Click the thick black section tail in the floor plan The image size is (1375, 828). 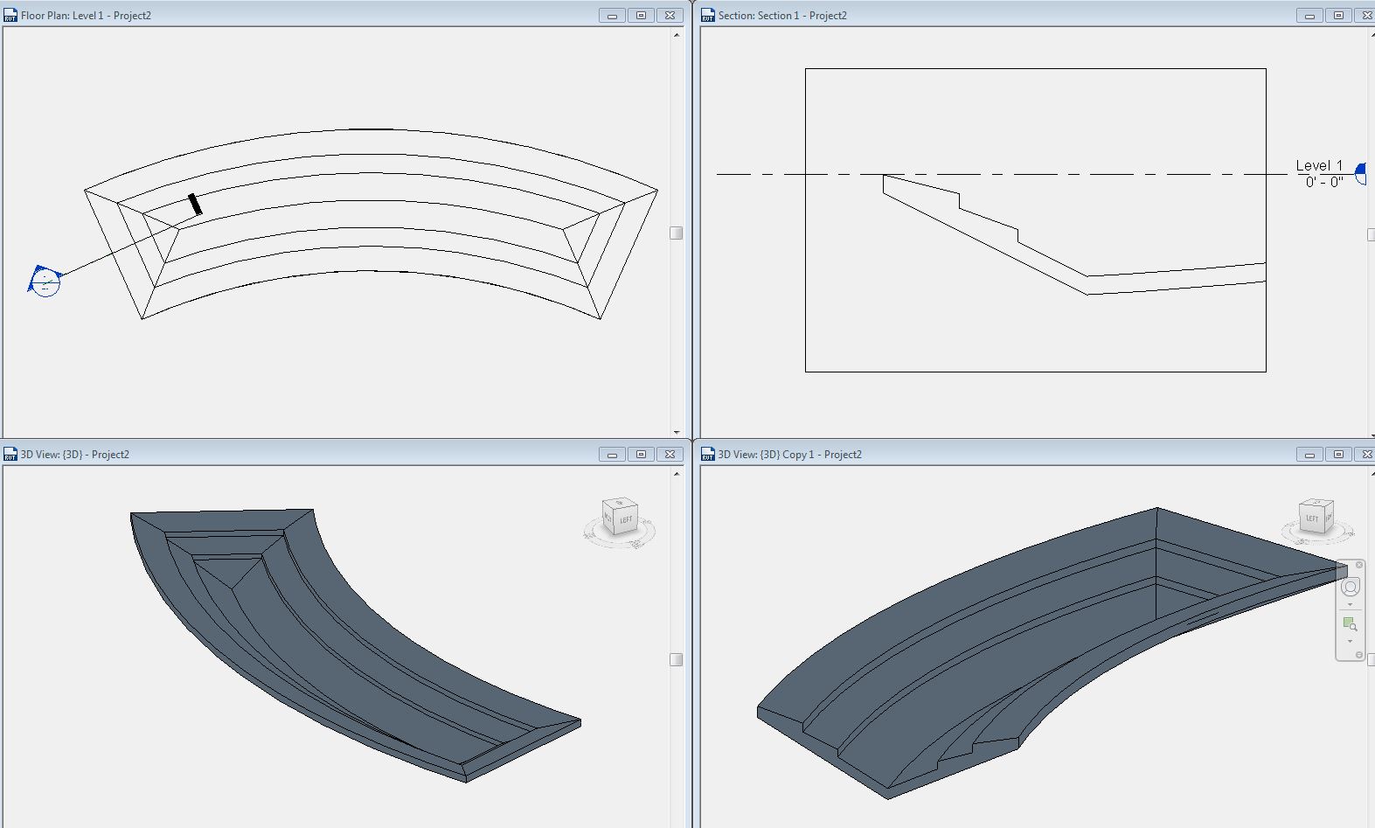pyautogui.click(x=195, y=205)
